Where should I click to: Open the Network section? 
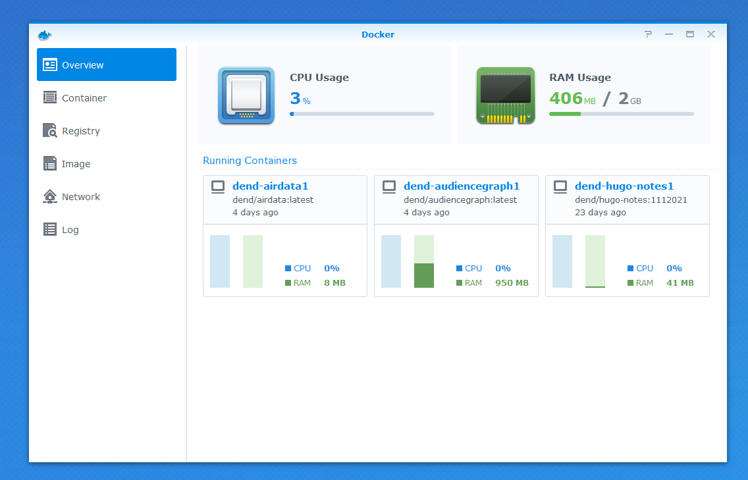107,196
